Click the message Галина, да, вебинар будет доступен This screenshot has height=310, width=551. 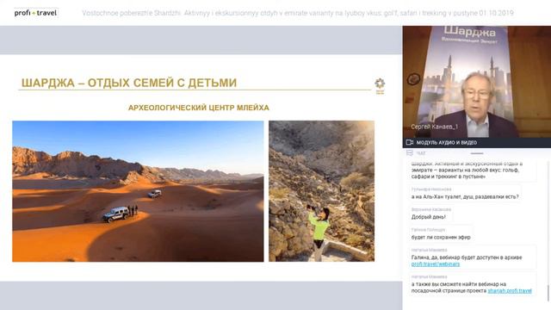coord(473,257)
